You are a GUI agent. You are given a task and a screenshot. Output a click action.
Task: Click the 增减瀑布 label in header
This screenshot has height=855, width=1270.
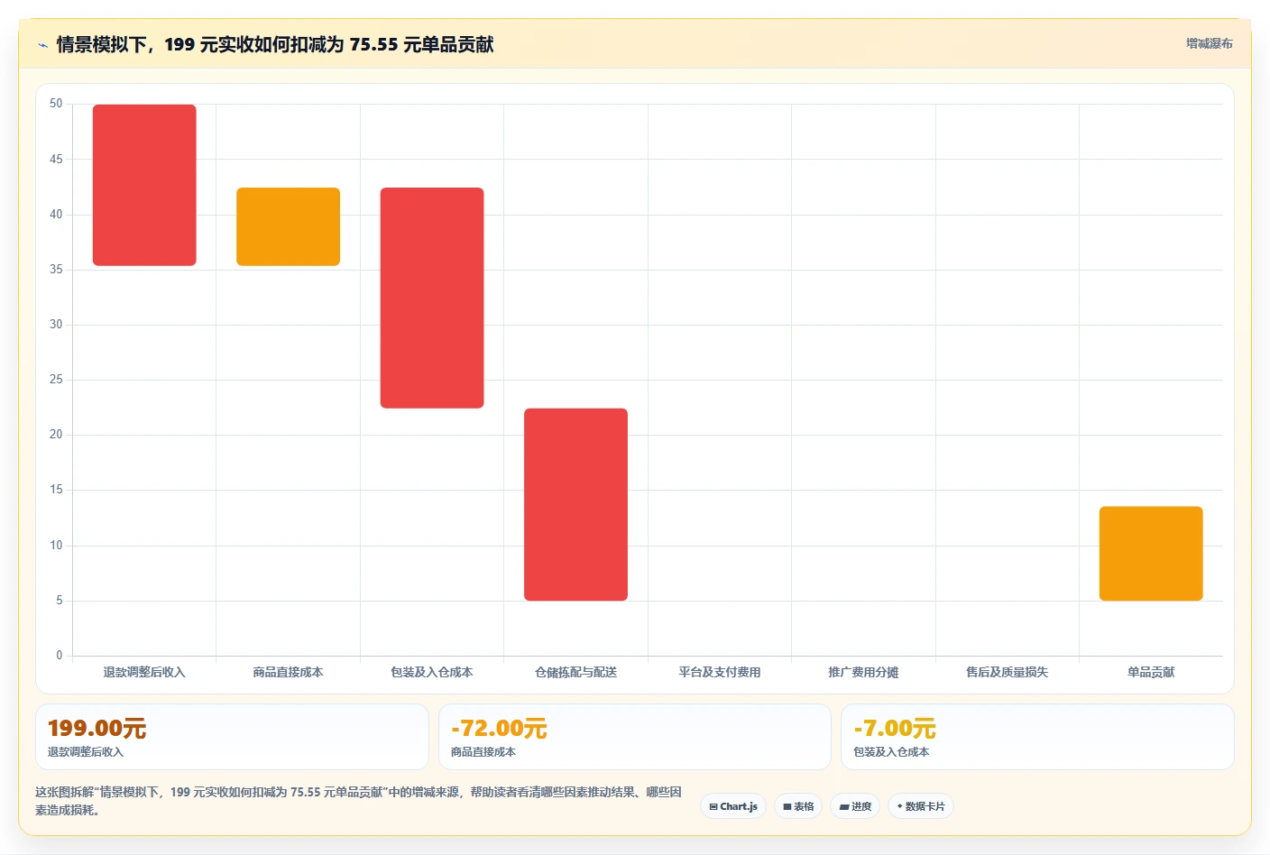[1209, 43]
